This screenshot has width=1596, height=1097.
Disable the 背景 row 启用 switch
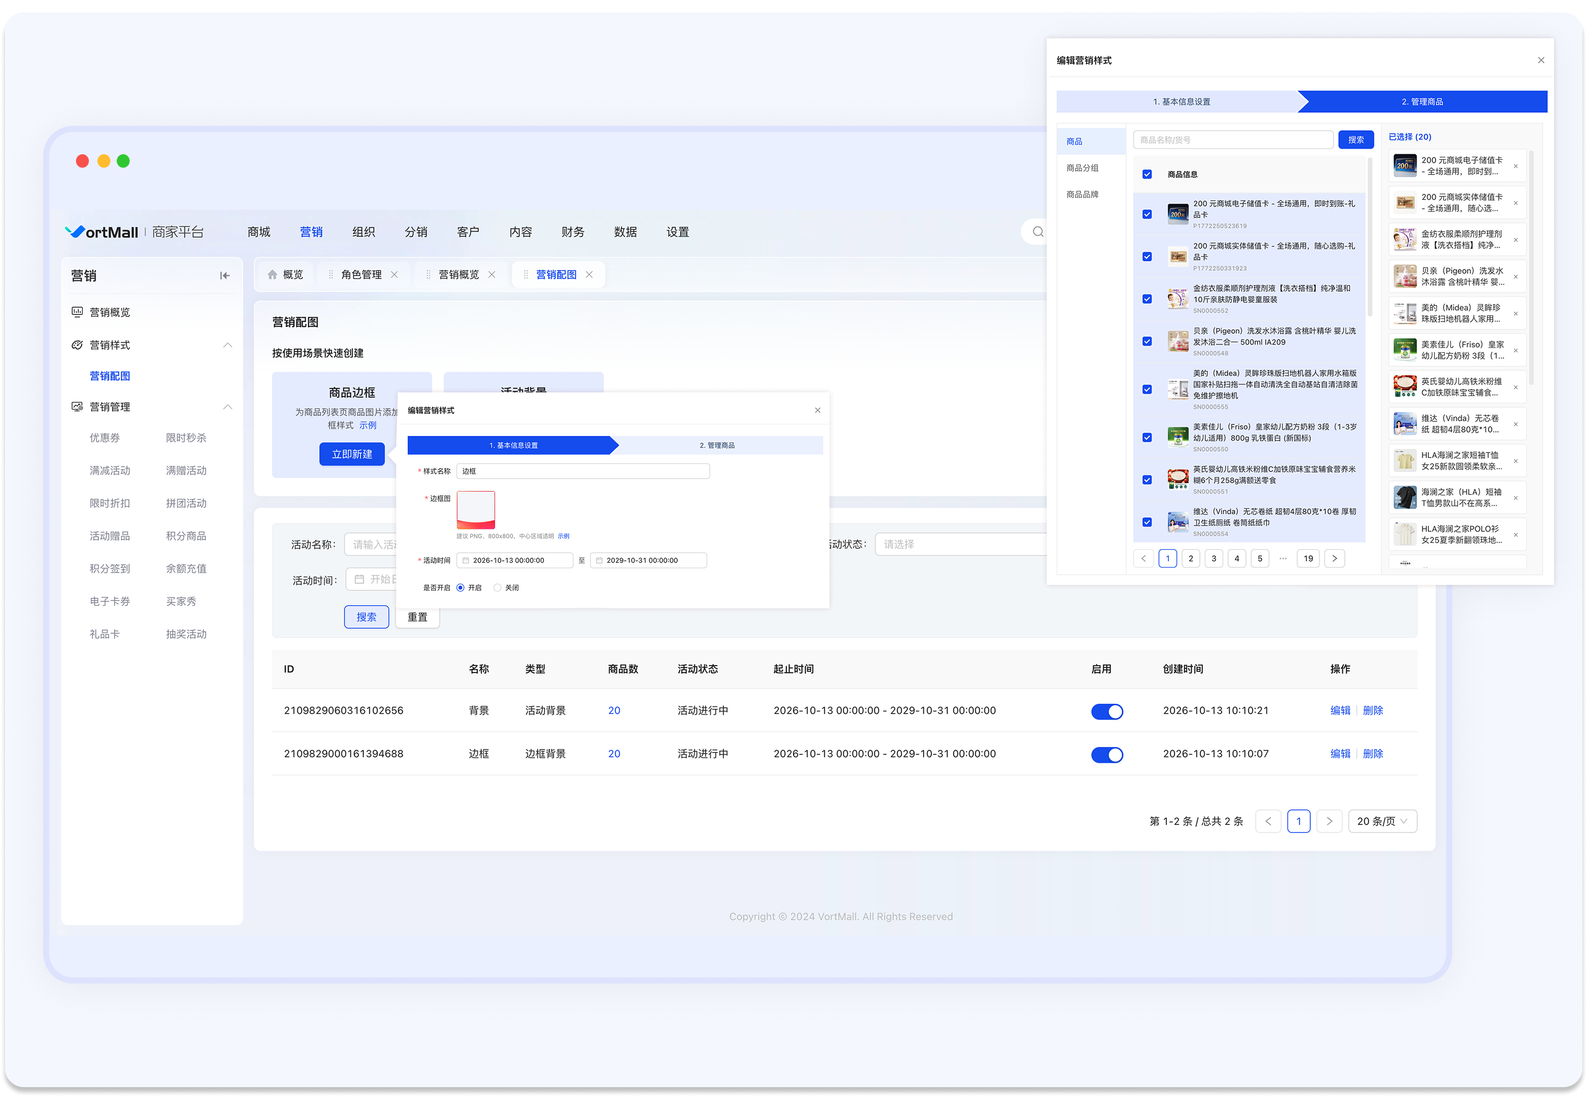coord(1107,712)
